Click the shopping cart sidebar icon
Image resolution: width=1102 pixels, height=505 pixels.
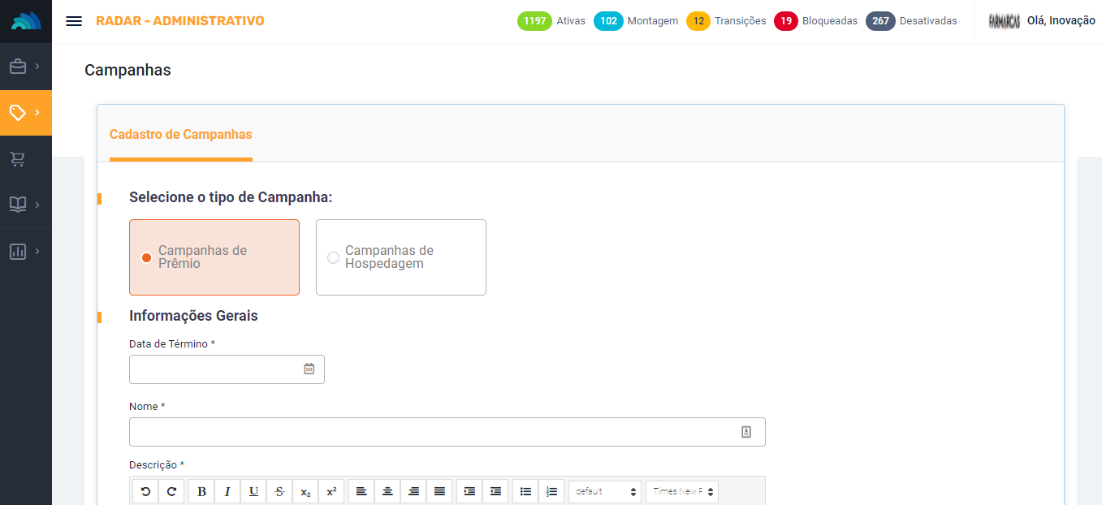coord(18,159)
